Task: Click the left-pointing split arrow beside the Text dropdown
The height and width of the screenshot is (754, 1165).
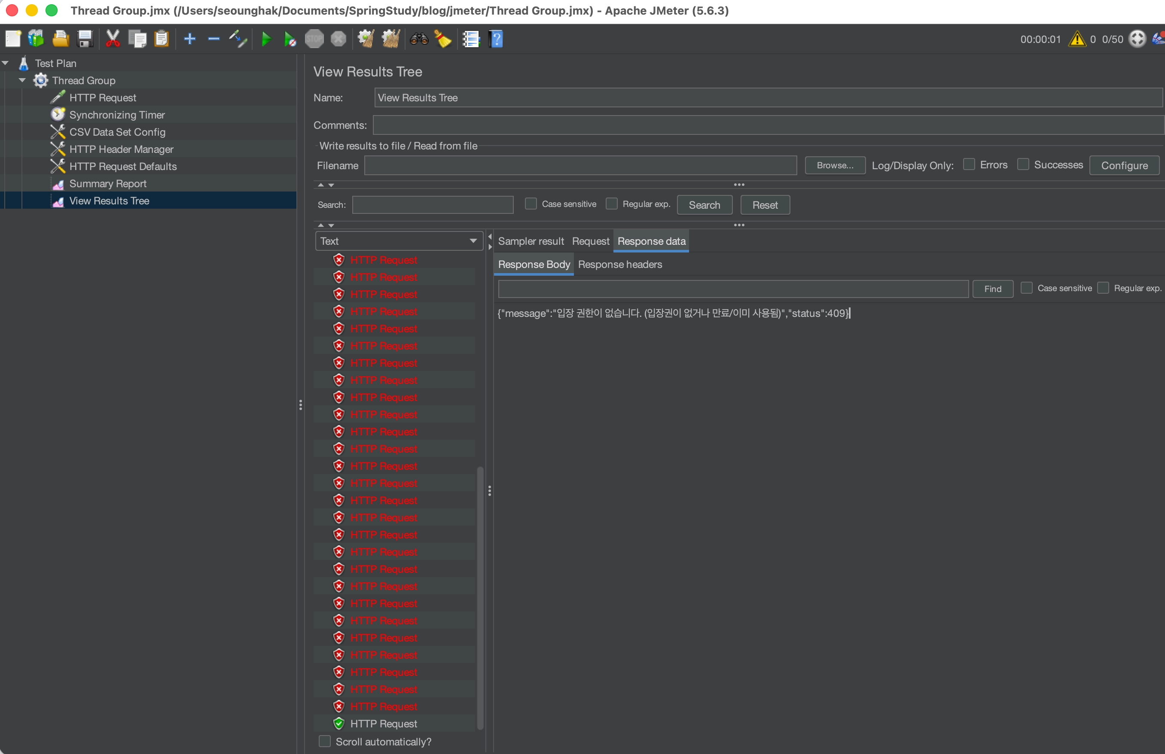Action: click(489, 236)
